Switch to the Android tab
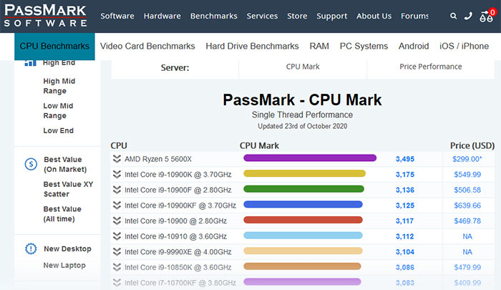501x290 pixels. click(x=414, y=46)
